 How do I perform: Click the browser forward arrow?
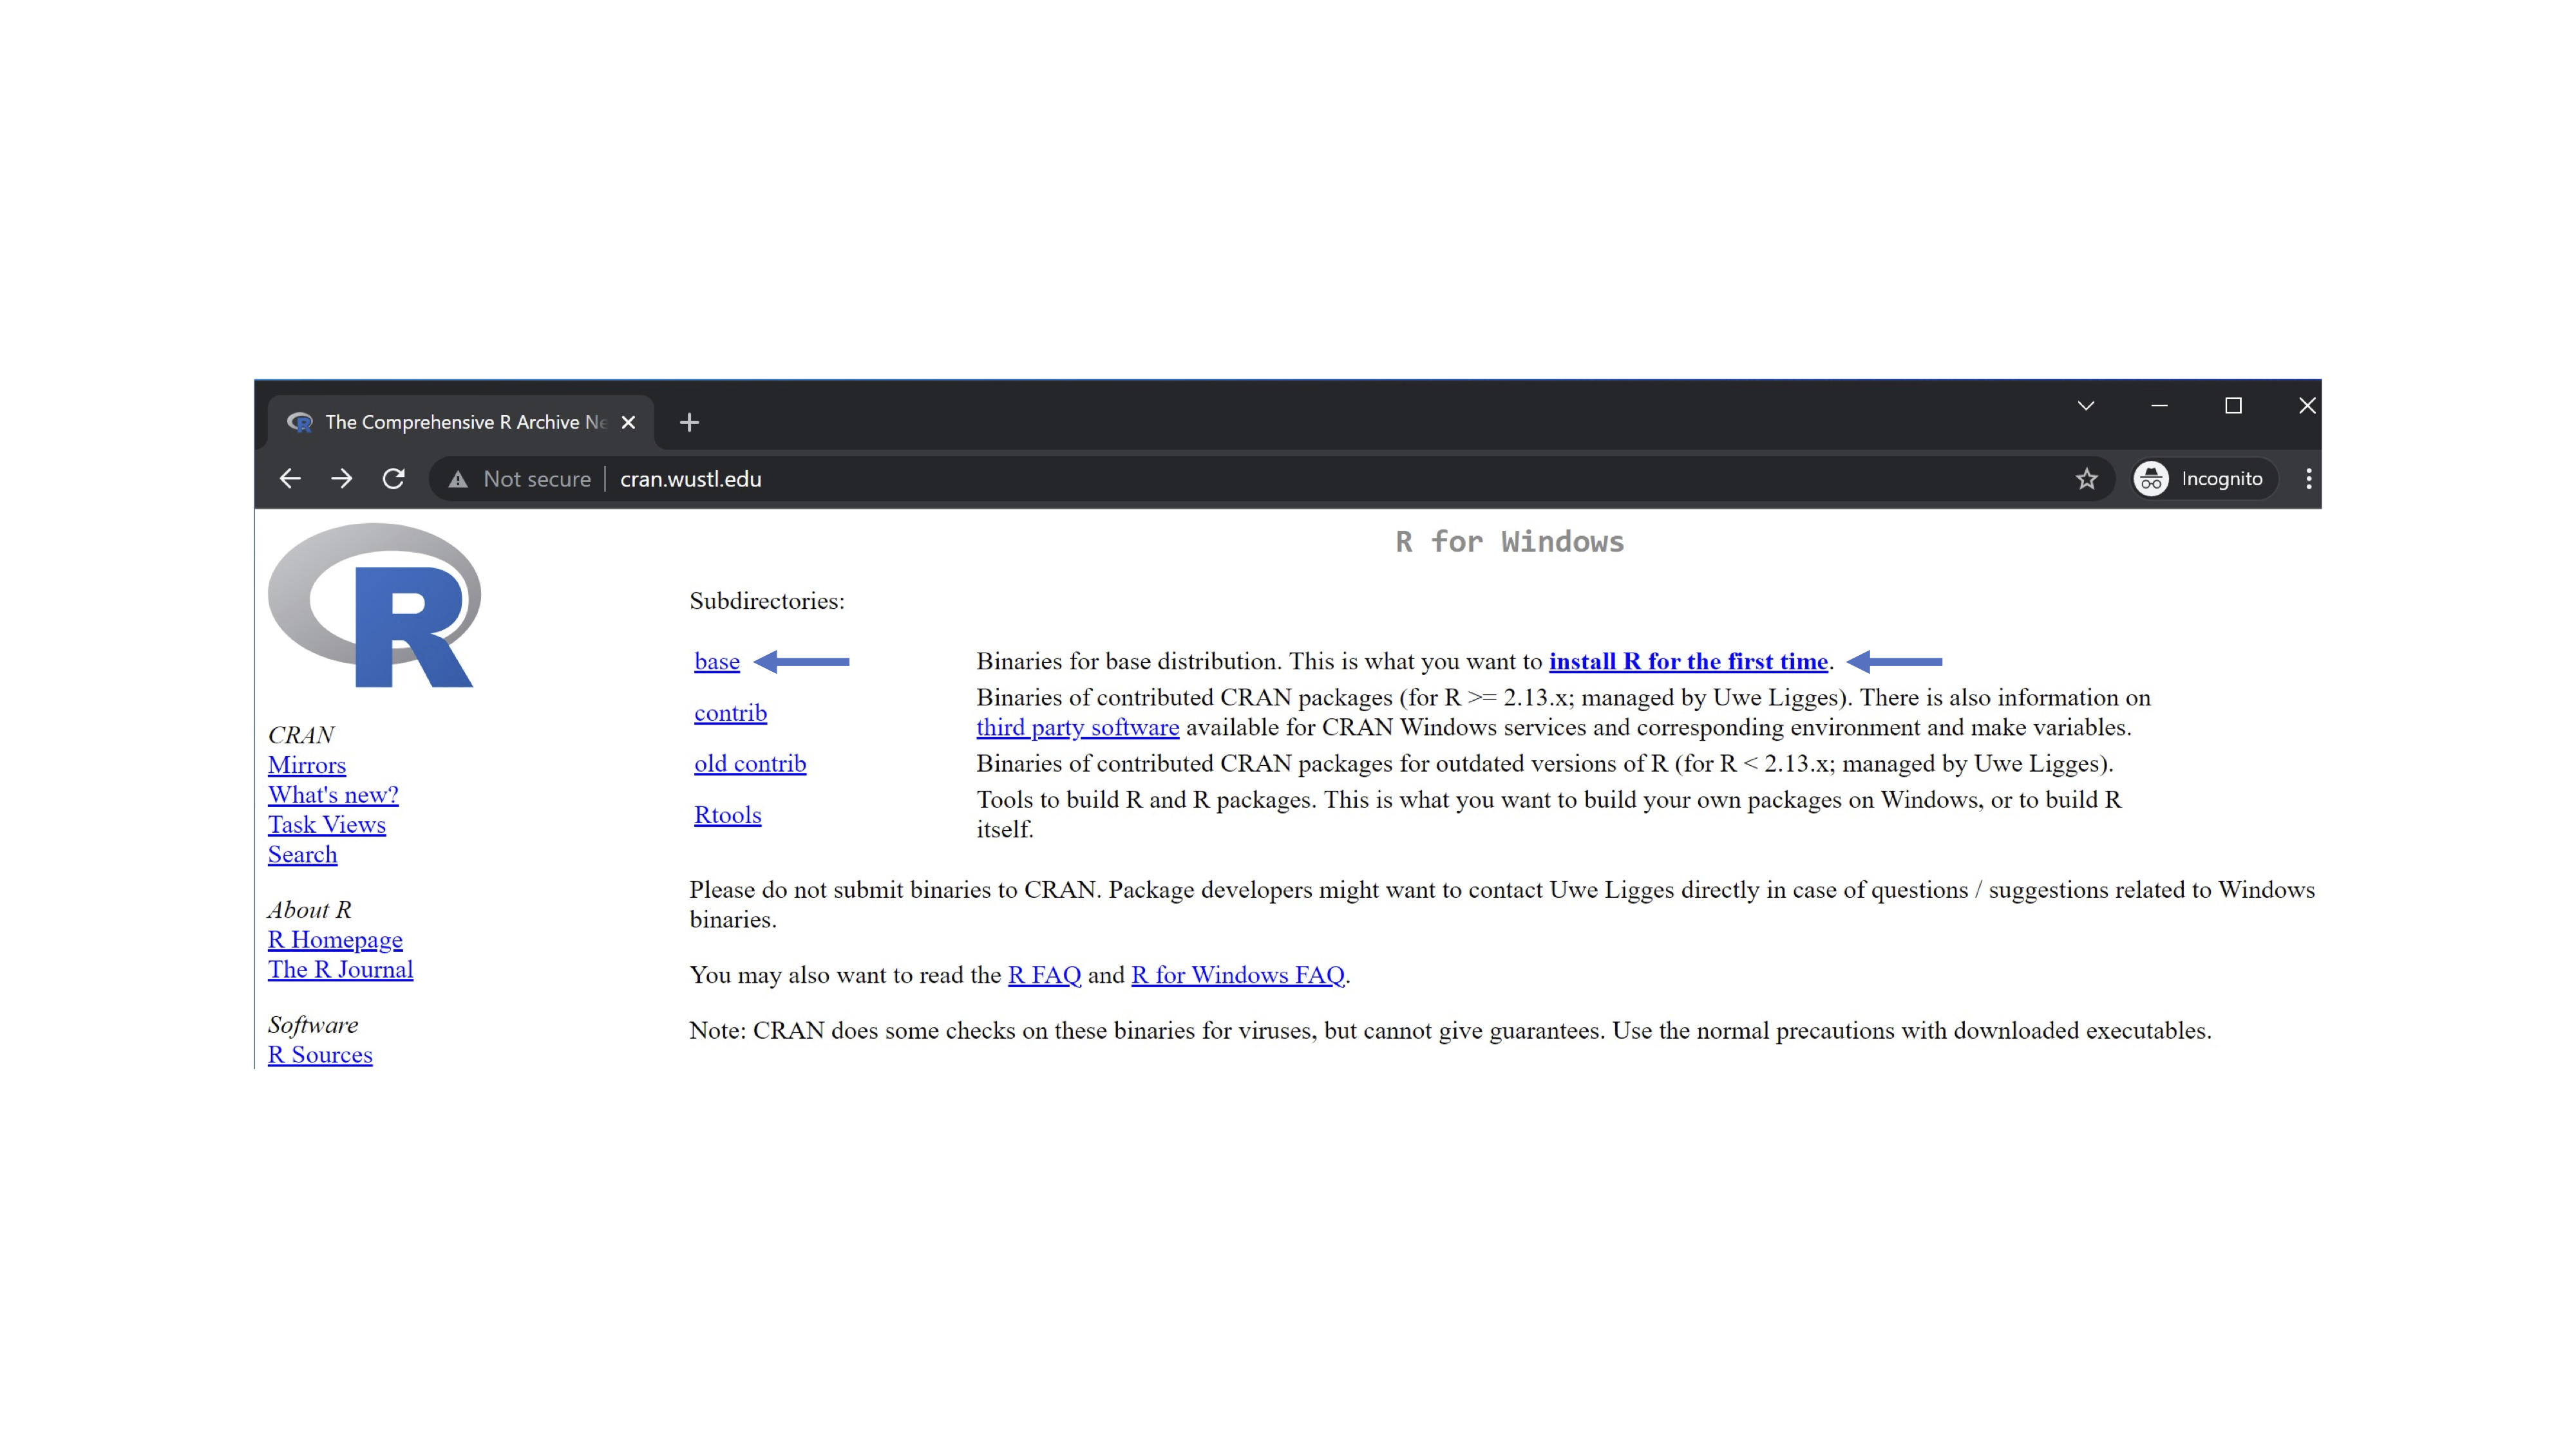click(342, 479)
